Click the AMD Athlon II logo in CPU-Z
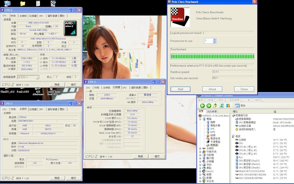The height and width of the screenshot is (184, 294). [70, 28]
